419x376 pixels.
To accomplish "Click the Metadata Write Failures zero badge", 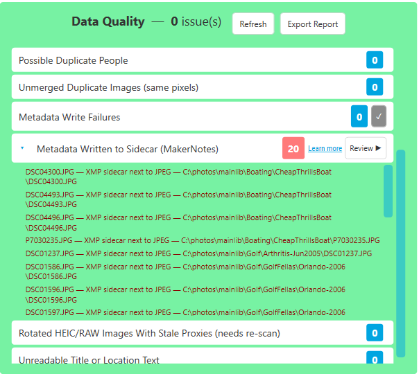I will tap(359, 116).
